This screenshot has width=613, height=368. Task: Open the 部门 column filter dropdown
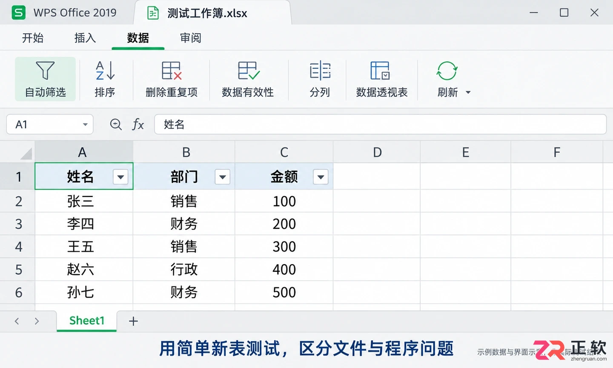(x=222, y=177)
